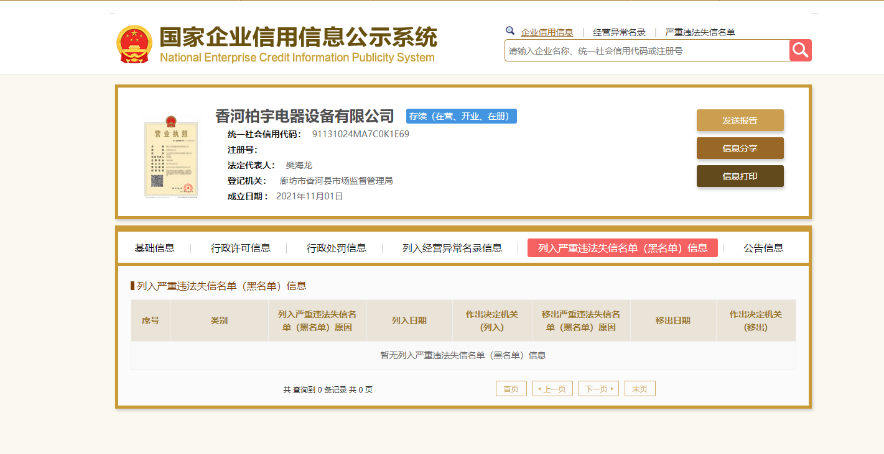Click the 下一页 next page button

pos(598,389)
